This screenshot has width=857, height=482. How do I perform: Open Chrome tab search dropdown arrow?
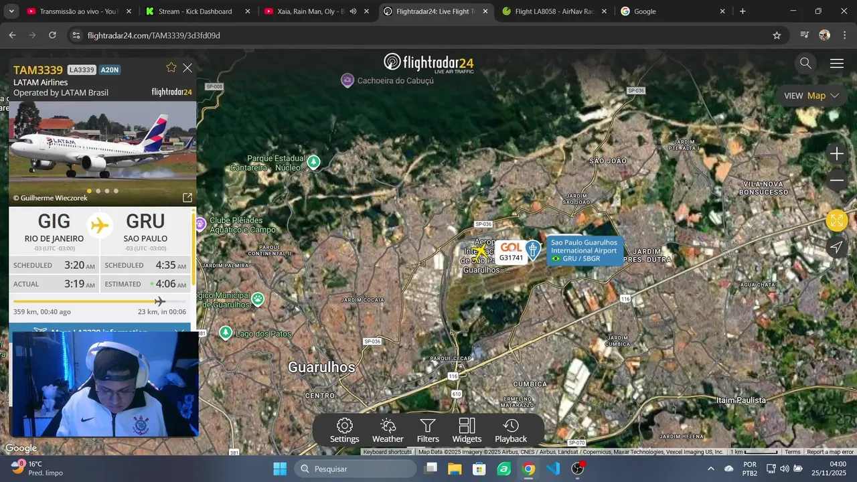click(x=10, y=11)
